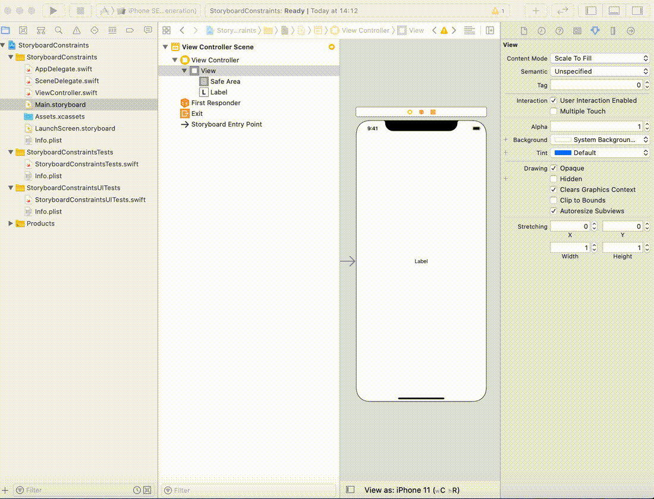Image resolution: width=654 pixels, height=499 pixels.
Task: Select Storyboard Entry Point in outline
Action: click(227, 124)
